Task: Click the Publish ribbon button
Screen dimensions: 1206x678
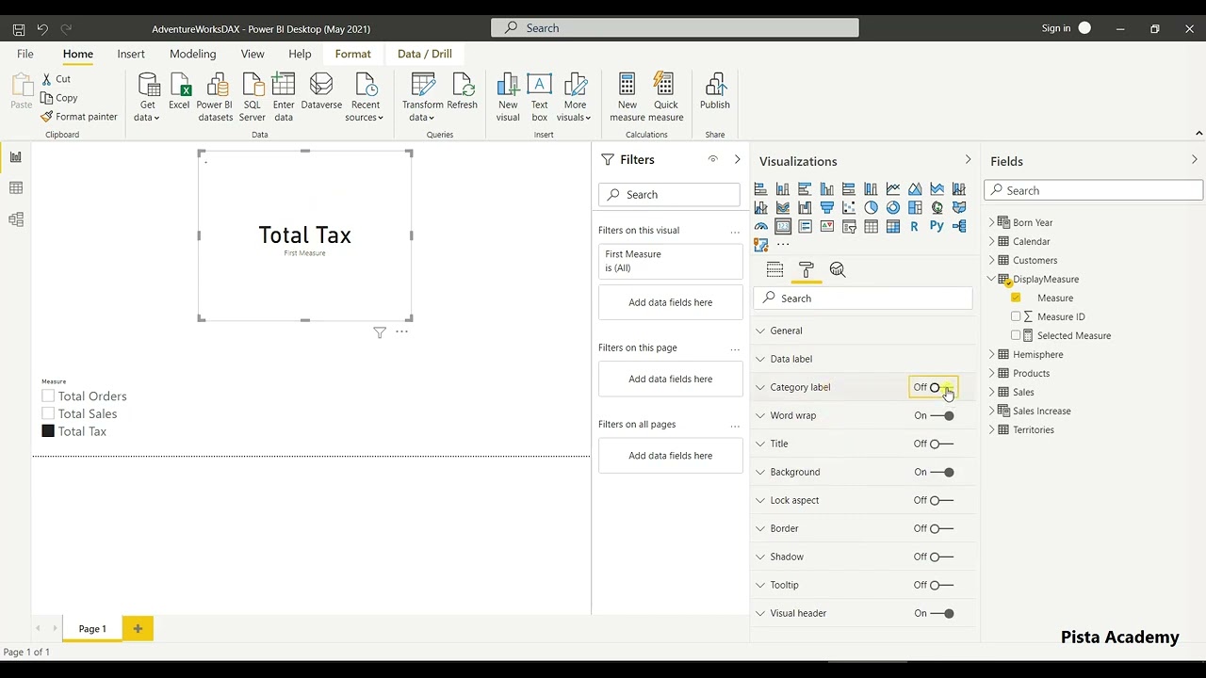Action: pyautogui.click(x=715, y=92)
